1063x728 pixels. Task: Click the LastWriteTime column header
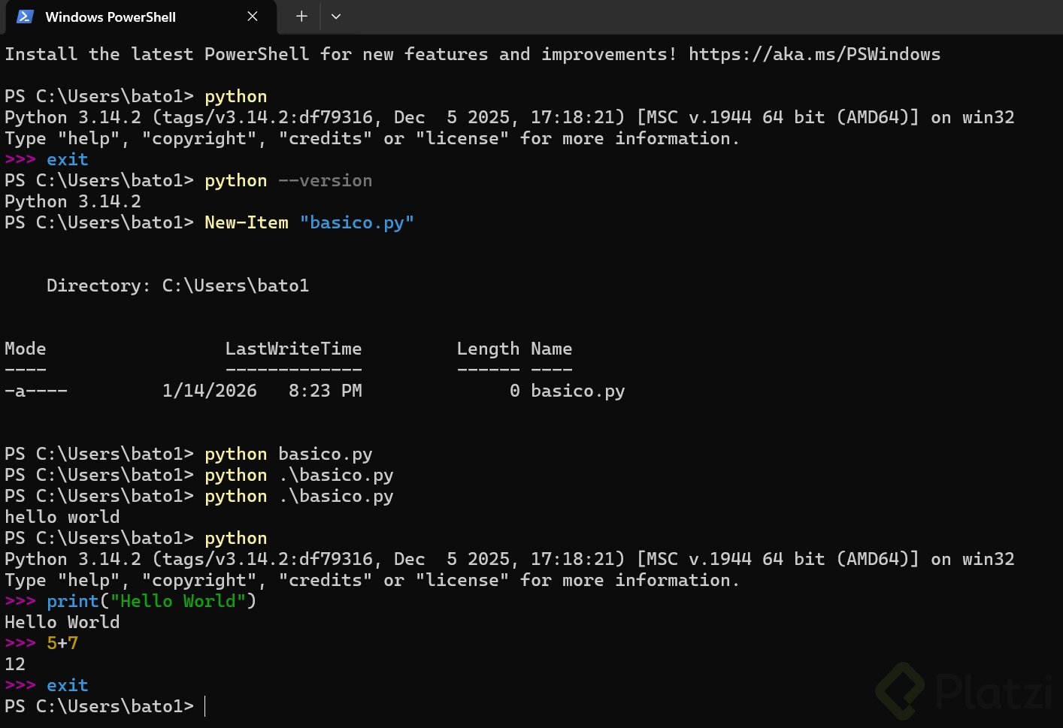(x=293, y=349)
